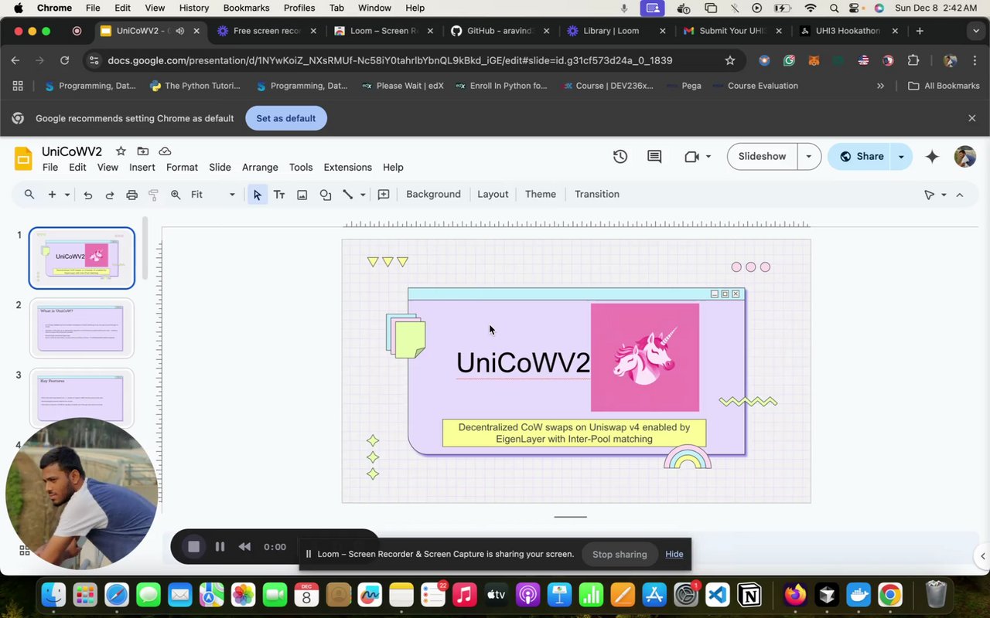
Task: Open the Arrange menu
Action: (260, 168)
